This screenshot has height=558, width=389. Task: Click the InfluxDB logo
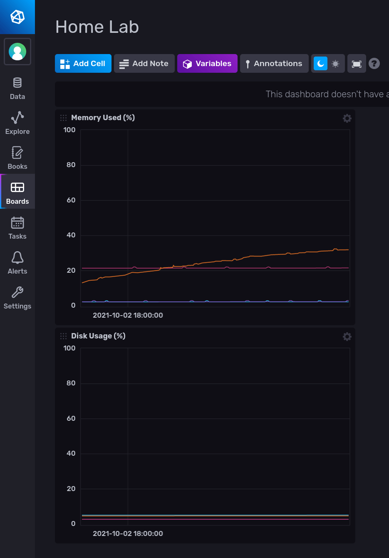(17, 17)
